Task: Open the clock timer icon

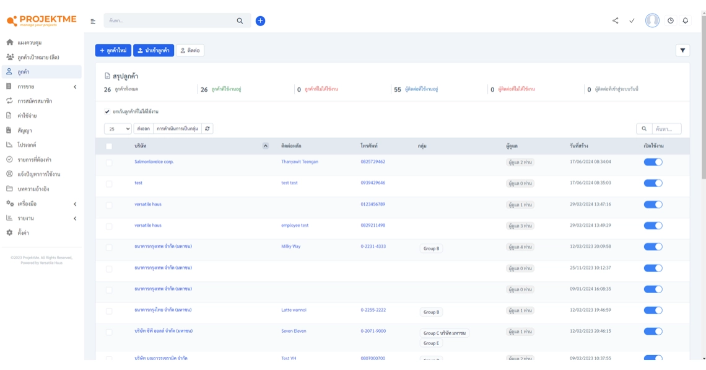Action: click(670, 21)
